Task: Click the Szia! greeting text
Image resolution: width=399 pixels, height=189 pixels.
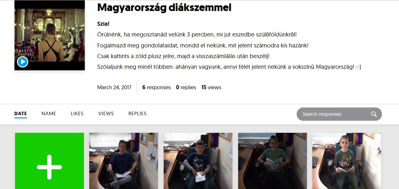Action: pos(103,24)
